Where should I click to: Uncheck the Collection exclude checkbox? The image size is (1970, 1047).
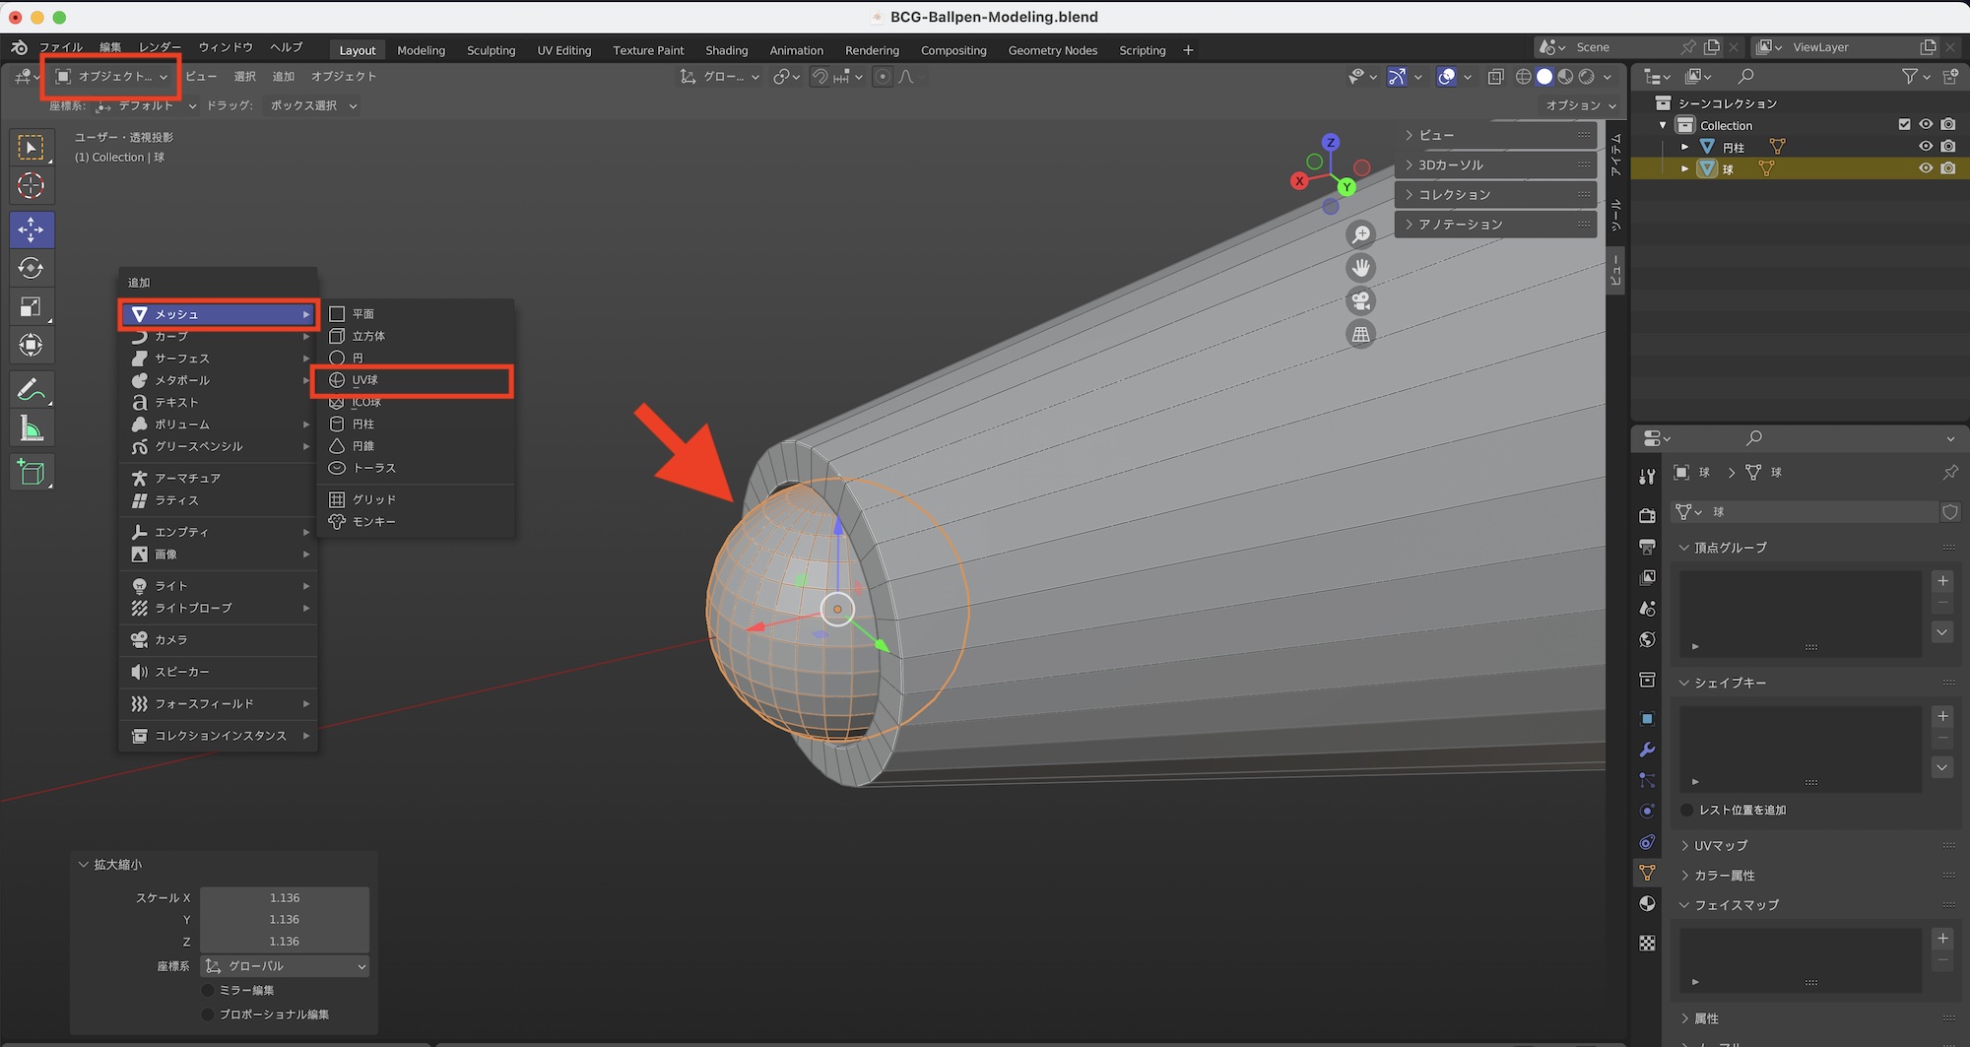(x=1903, y=125)
